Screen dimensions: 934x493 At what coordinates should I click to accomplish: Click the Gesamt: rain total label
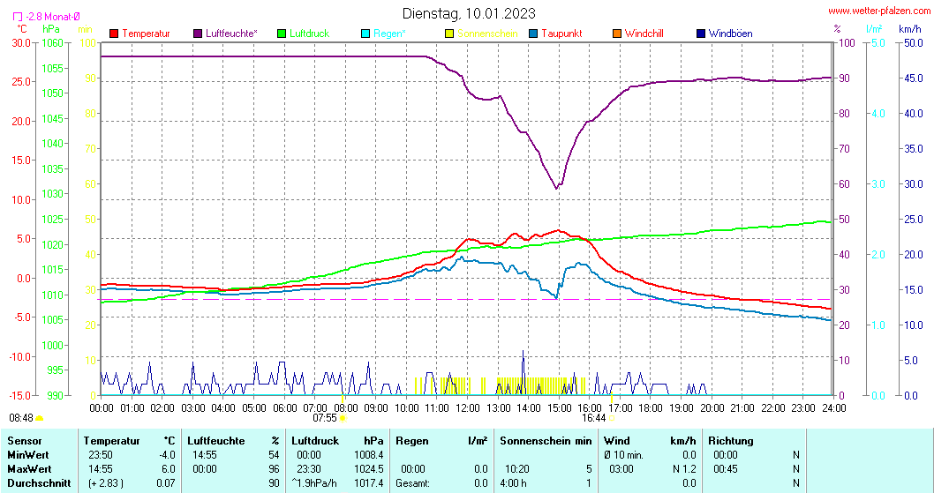[x=413, y=483]
